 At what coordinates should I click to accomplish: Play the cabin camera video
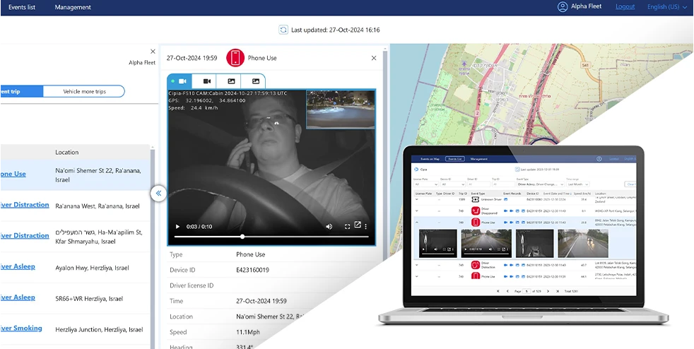(177, 226)
